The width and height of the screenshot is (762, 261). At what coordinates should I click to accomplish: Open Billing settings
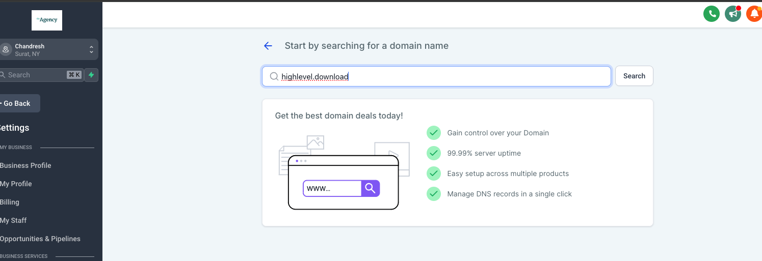pos(10,202)
